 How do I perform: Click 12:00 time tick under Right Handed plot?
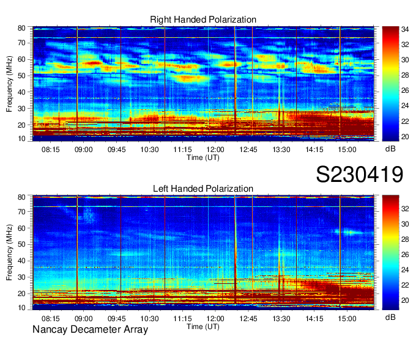(x=215, y=150)
